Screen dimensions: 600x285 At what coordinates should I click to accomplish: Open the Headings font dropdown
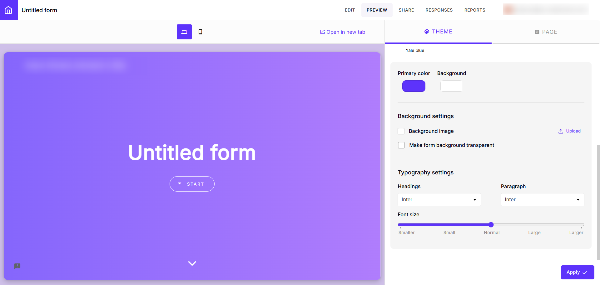click(439, 199)
